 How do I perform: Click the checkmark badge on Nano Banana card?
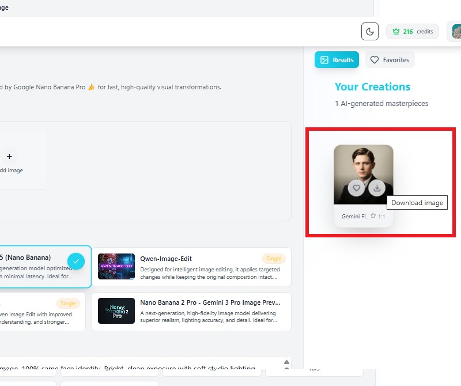click(x=76, y=261)
